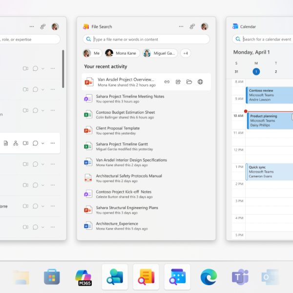Viewport: 293px width, 293px height.
Task: Open profile avatar in the People panel header
Action: click(x=55, y=26)
